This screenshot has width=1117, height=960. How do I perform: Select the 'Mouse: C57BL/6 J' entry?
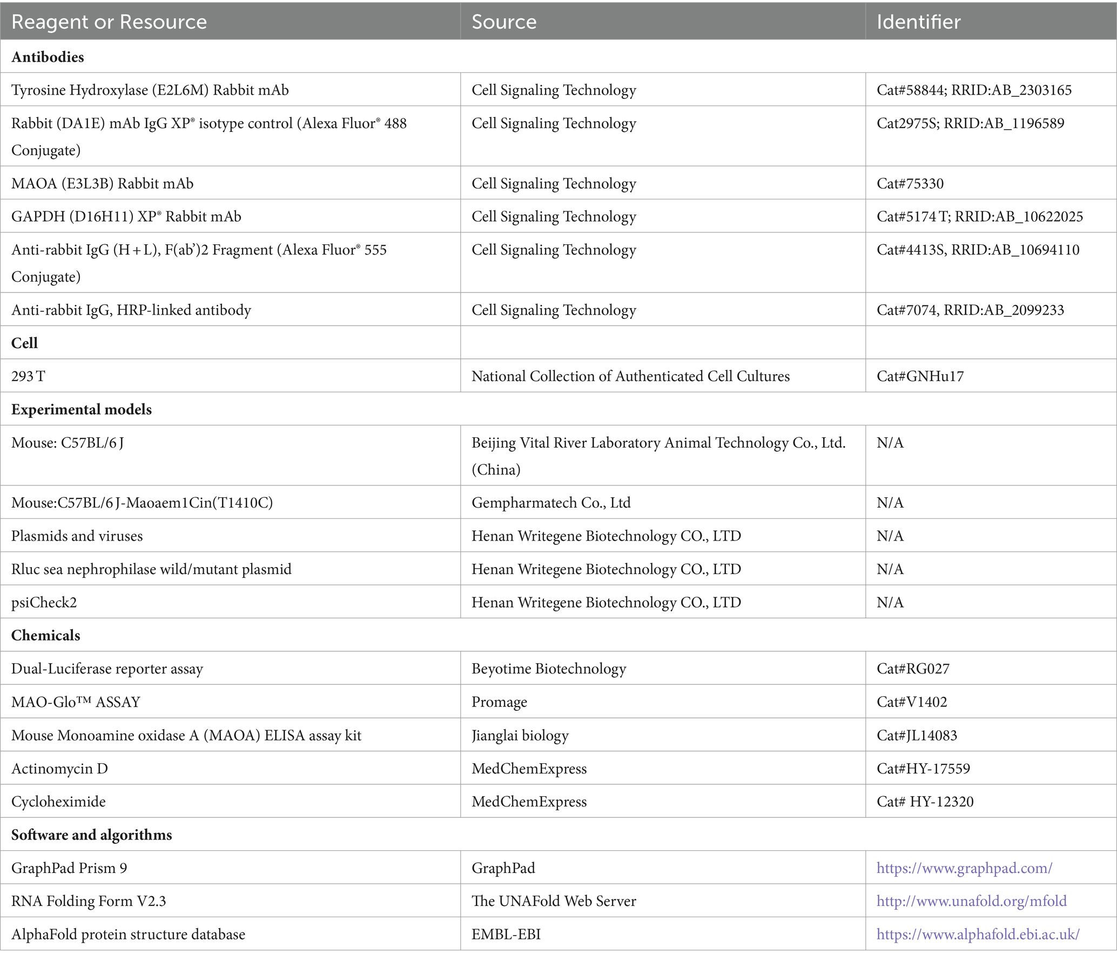68,443
